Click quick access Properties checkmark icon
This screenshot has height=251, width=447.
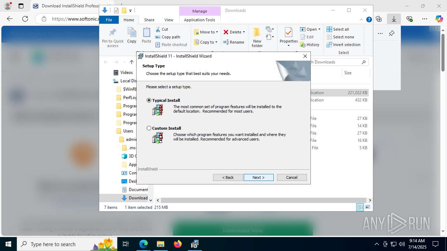(x=116, y=11)
